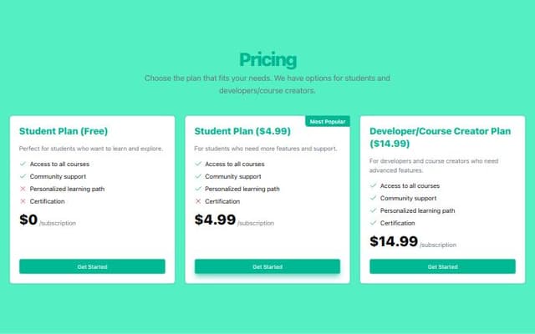
Task: Click the Most Popular badge
Action: (328, 122)
